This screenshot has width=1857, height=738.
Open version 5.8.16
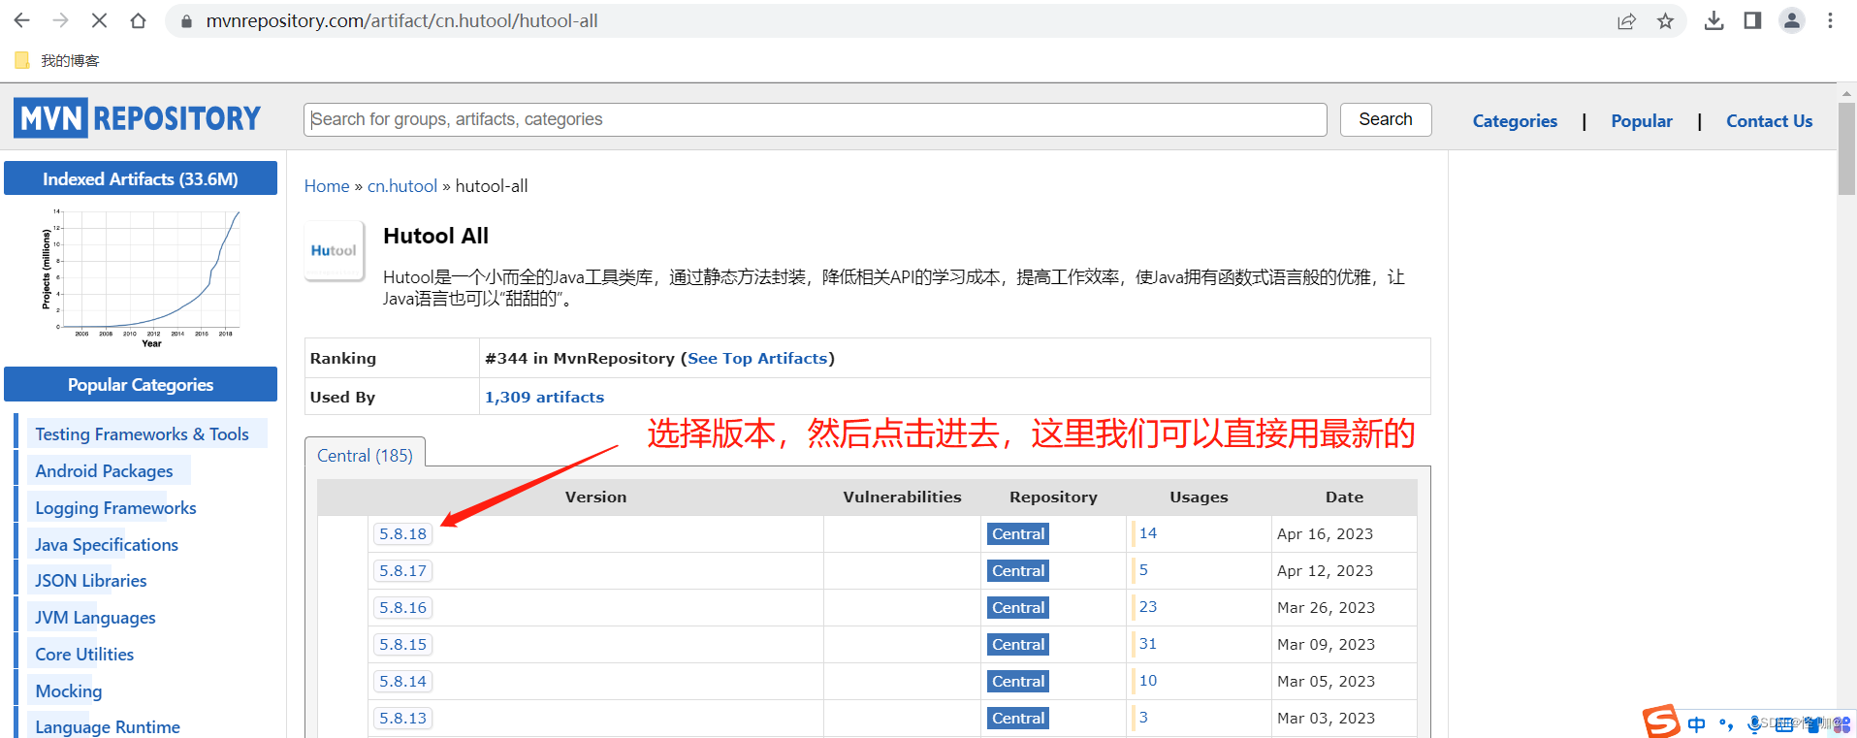(x=402, y=607)
